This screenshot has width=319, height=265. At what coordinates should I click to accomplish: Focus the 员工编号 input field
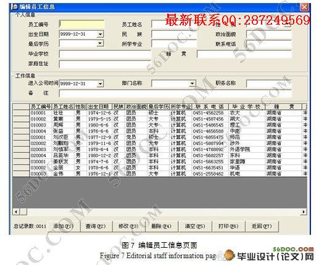pyautogui.click(x=81, y=24)
